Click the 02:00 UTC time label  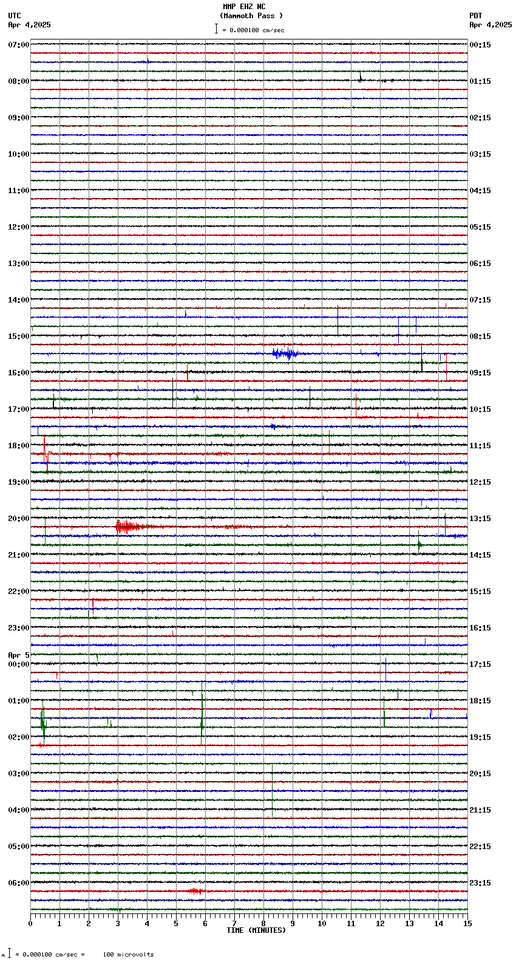(18, 737)
